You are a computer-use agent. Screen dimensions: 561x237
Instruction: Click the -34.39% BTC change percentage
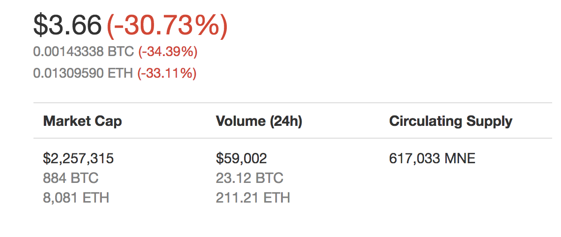point(168,52)
